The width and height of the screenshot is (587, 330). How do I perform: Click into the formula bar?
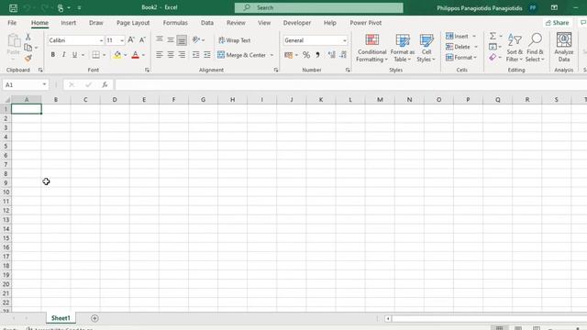click(350, 85)
